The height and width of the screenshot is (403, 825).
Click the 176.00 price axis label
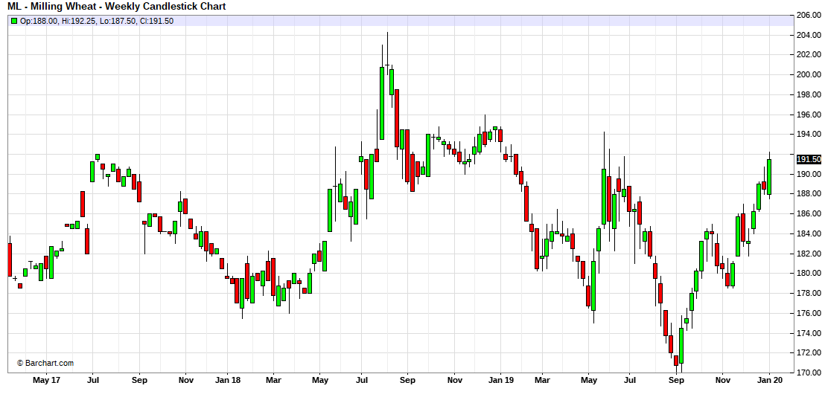point(808,313)
